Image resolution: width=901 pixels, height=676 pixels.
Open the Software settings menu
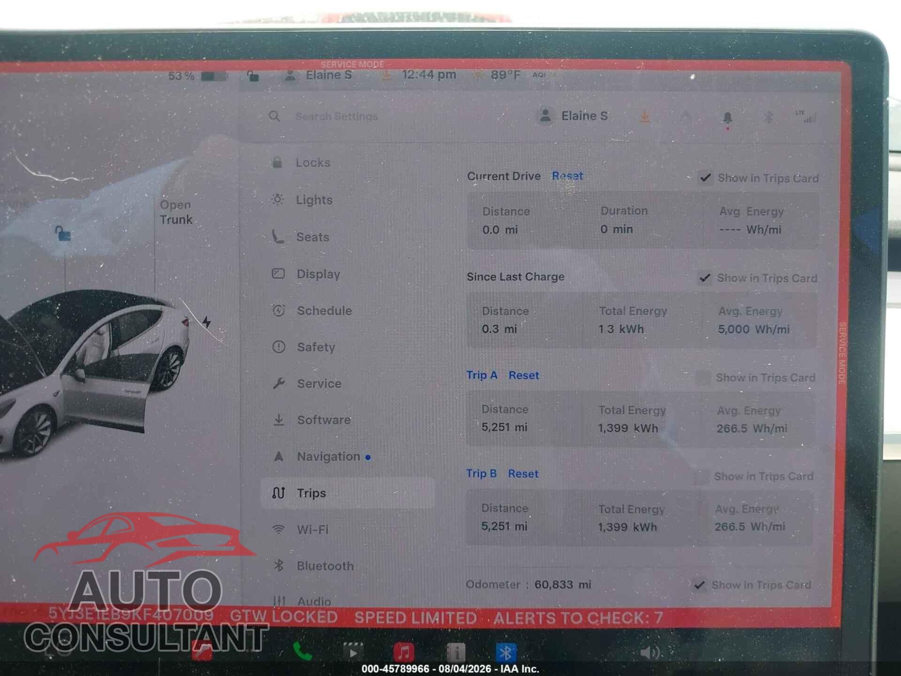tap(311, 420)
